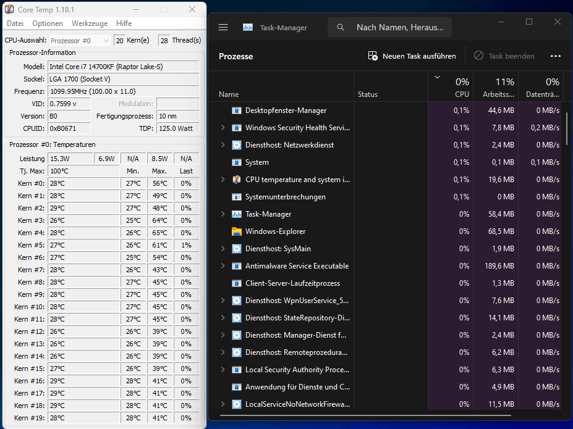
Task: Click the Windows Security Health Service icon
Action: click(237, 128)
